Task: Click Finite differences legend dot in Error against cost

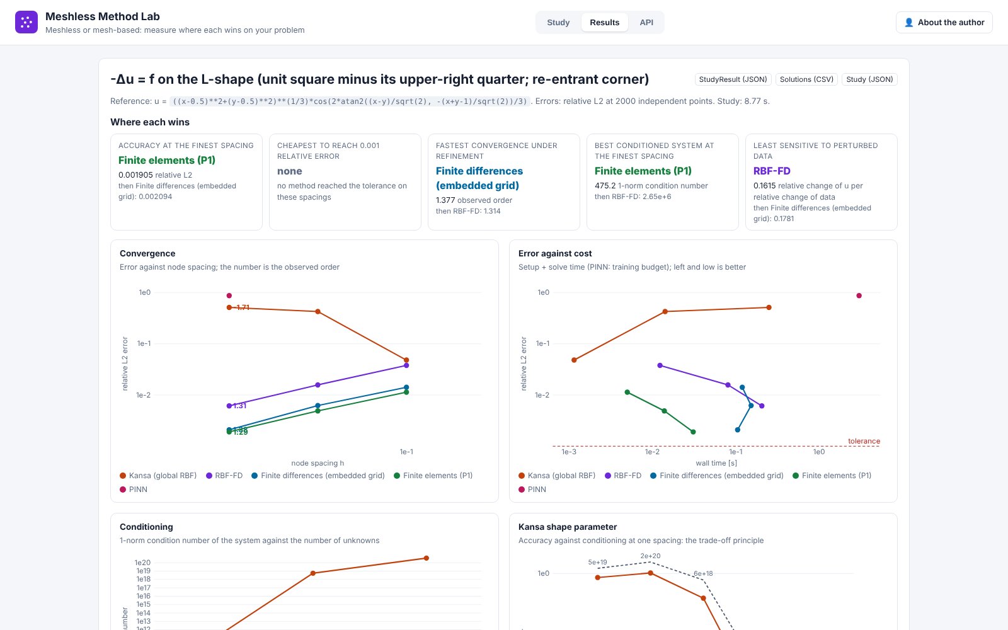Action: coord(653,476)
